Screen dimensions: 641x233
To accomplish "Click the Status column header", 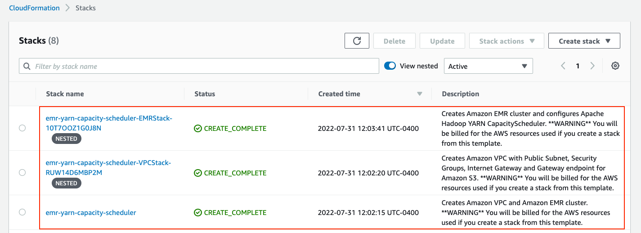I will tap(205, 94).
